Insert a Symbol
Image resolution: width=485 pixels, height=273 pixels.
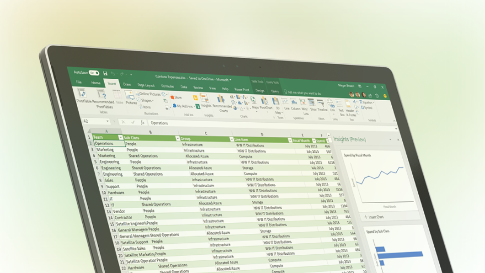point(367,108)
